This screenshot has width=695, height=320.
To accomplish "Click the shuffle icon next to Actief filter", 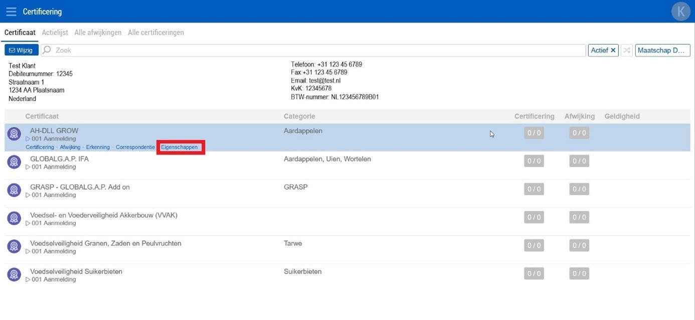I will point(626,50).
